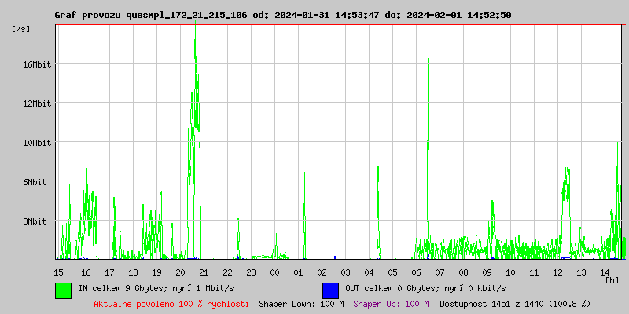Select the 'OUT celkem 0 Gbytes' legend text

click(425, 289)
